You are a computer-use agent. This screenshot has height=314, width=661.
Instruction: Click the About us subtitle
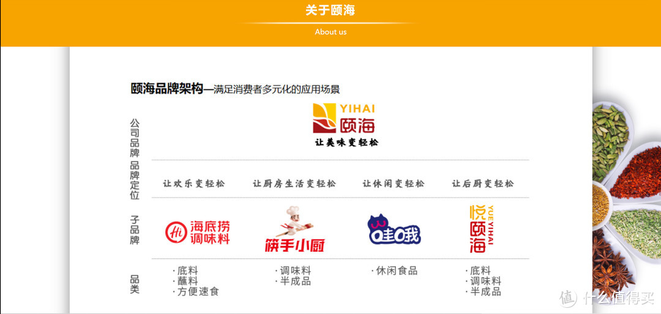[330, 32]
